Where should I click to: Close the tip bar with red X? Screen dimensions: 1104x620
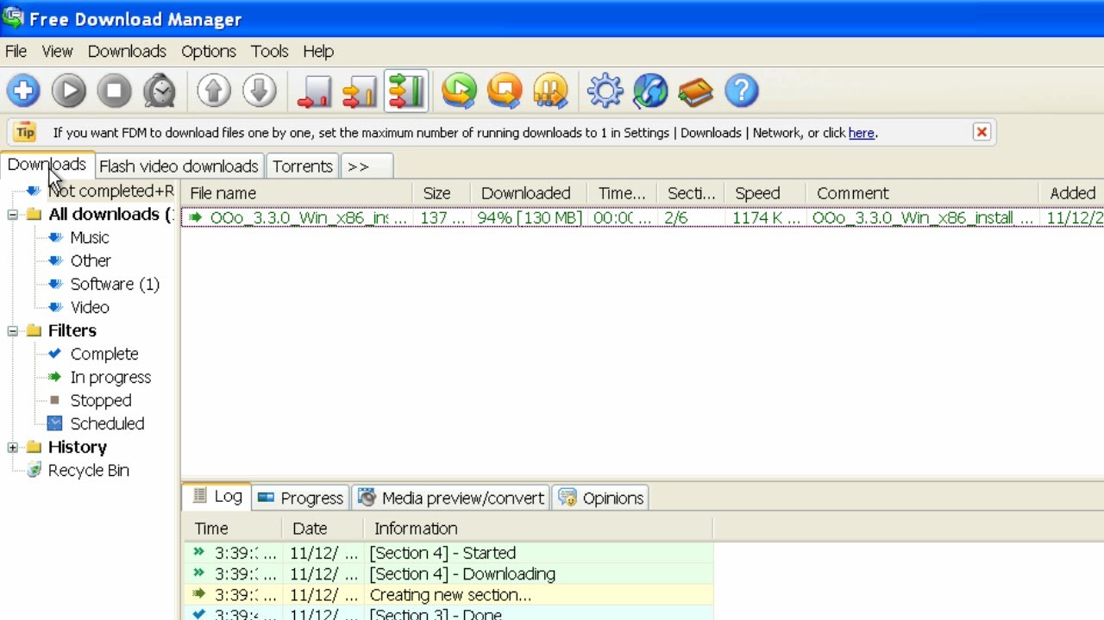click(982, 132)
